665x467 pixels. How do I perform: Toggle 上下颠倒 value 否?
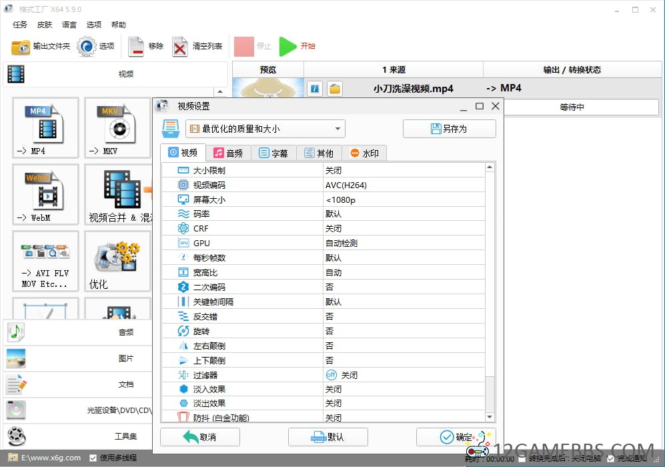[x=404, y=360]
